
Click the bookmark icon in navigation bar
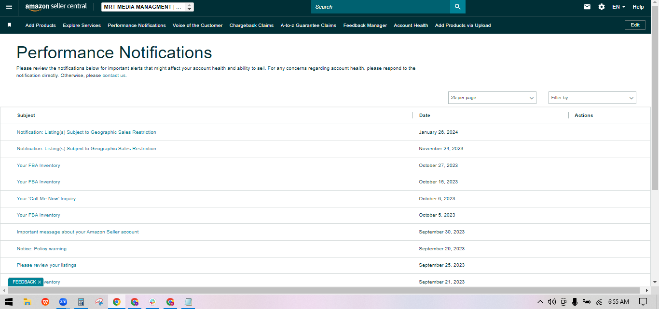tap(9, 25)
